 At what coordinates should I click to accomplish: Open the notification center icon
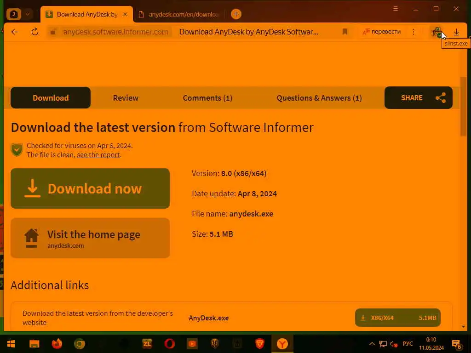coord(457,345)
